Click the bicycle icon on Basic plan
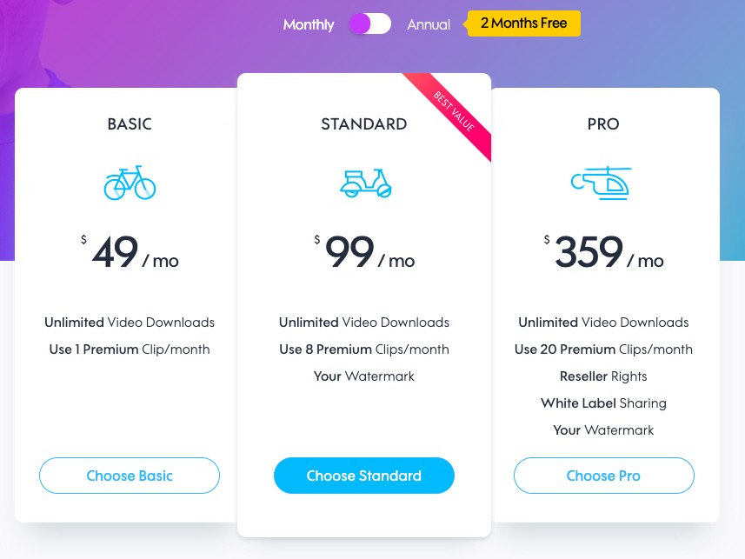The width and height of the screenshot is (745, 559). click(x=130, y=183)
